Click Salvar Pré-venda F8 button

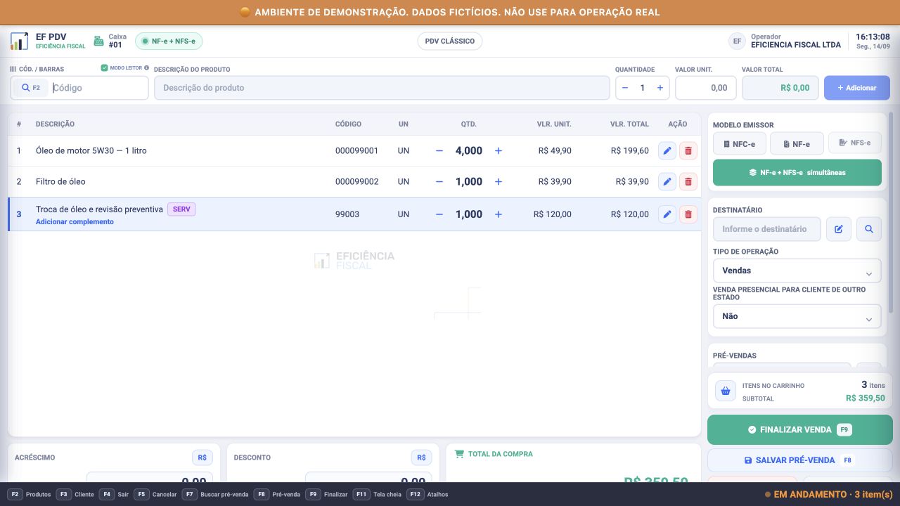click(x=799, y=460)
